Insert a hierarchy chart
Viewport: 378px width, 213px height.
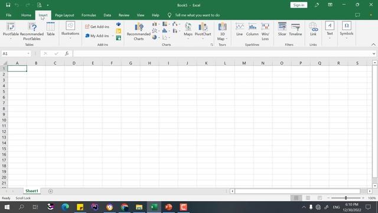(166, 24)
